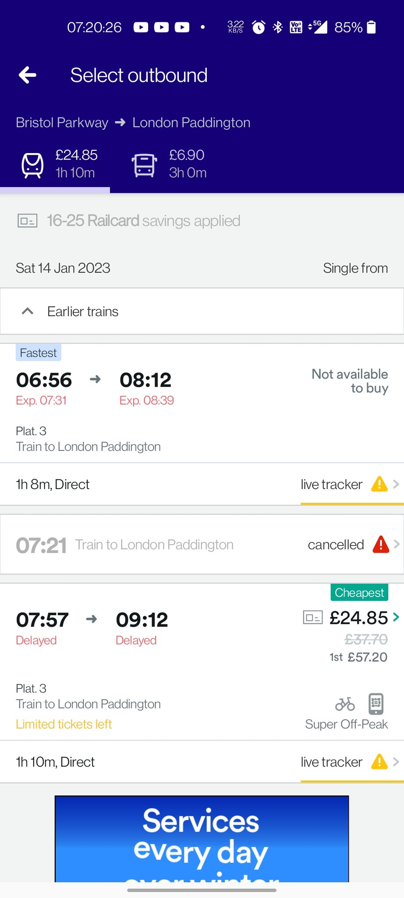Open the Services every day advert

pyautogui.click(x=202, y=838)
